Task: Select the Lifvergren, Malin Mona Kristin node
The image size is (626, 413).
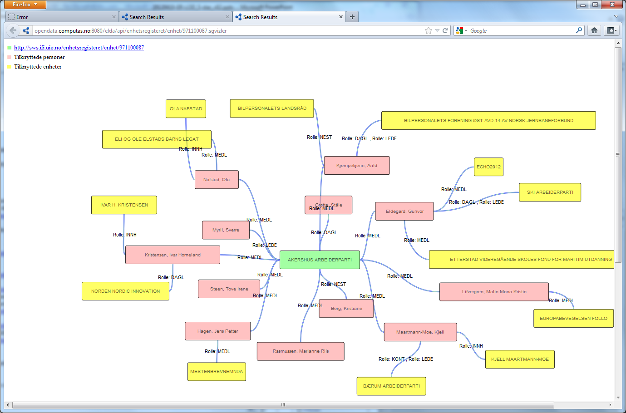Action: point(494,292)
